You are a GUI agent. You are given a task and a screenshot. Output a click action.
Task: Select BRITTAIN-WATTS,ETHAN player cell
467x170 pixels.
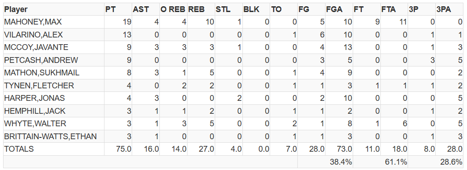click(x=50, y=137)
